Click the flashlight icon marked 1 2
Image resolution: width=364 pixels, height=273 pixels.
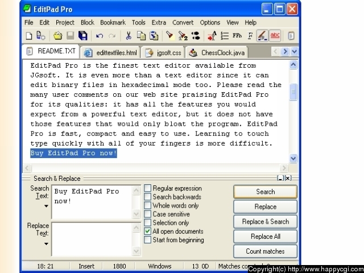click(x=183, y=36)
